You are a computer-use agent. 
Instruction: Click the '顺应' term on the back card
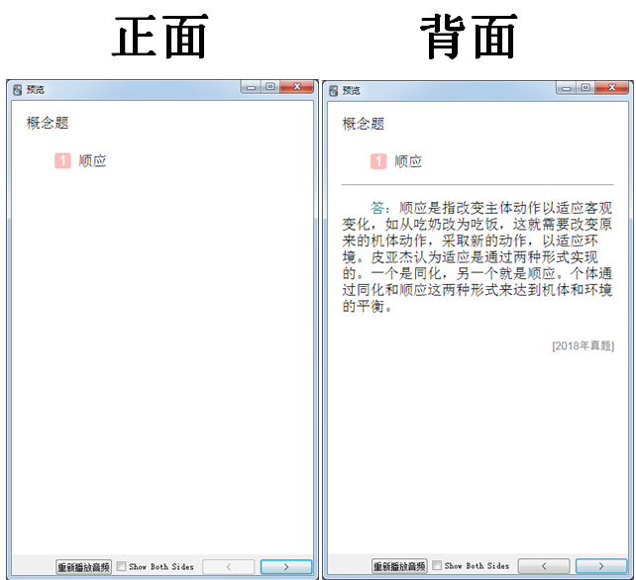408,161
